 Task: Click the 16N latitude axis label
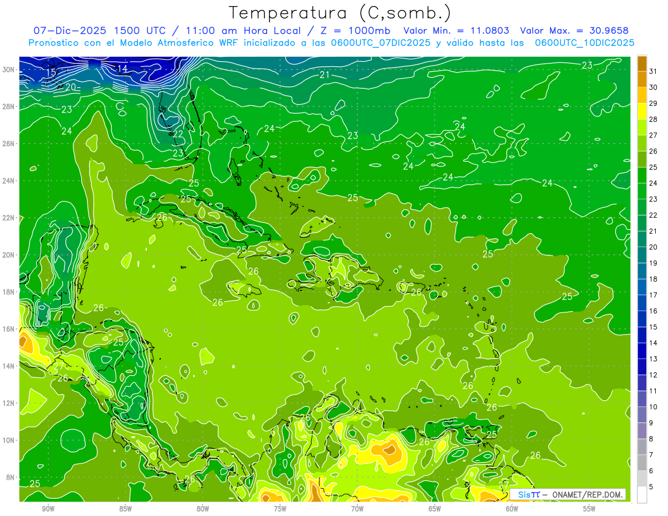(9, 329)
